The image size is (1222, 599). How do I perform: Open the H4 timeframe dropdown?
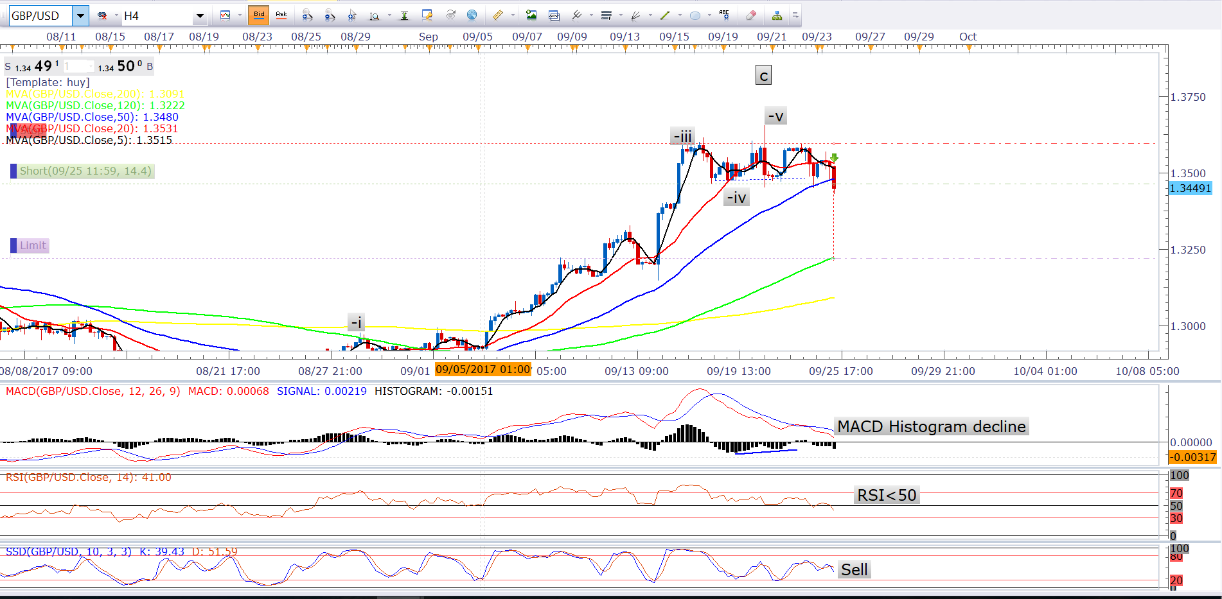pos(200,16)
